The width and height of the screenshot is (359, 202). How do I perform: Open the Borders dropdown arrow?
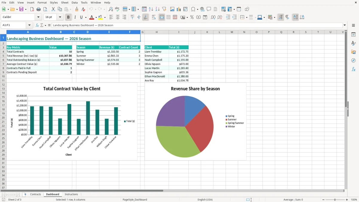click(x=247, y=17)
